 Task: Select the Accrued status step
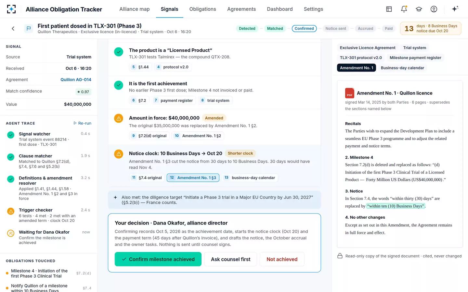(x=365, y=29)
